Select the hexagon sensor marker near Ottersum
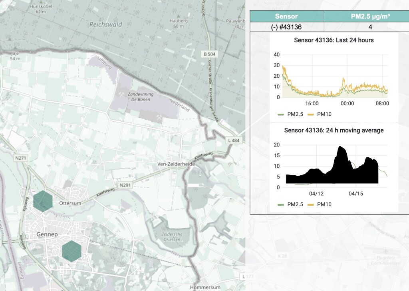This screenshot has height=291, width=409. tap(43, 201)
